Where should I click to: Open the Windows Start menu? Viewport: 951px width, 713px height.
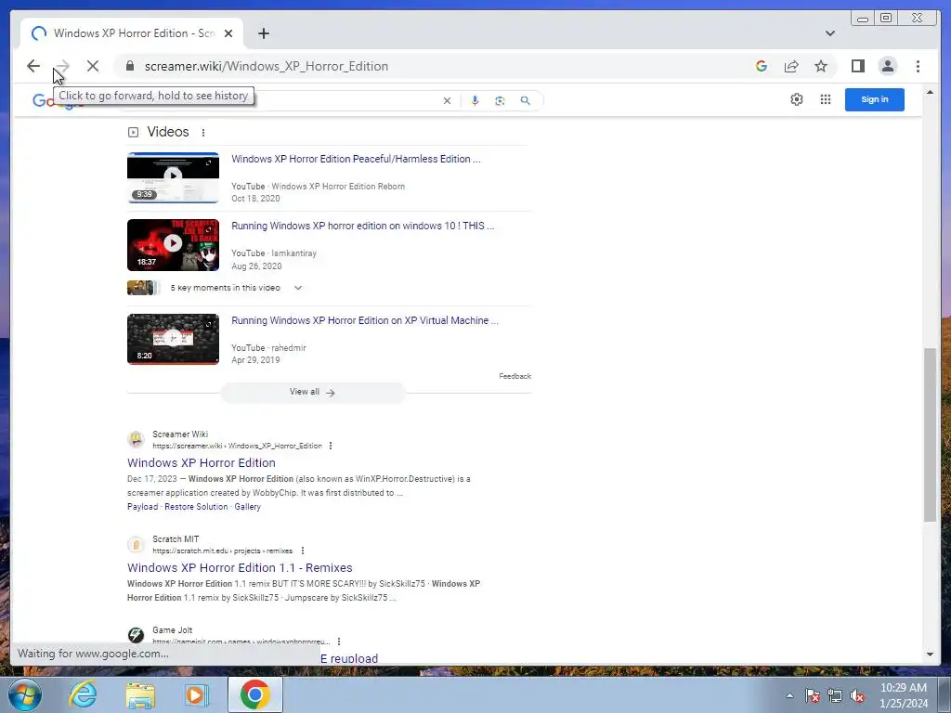pos(25,694)
